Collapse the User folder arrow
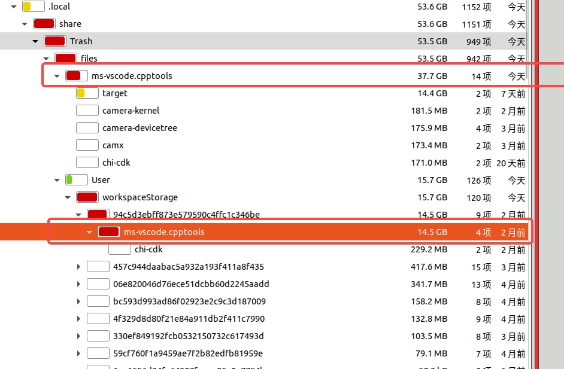 pyautogui.click(x=57, y=180)
